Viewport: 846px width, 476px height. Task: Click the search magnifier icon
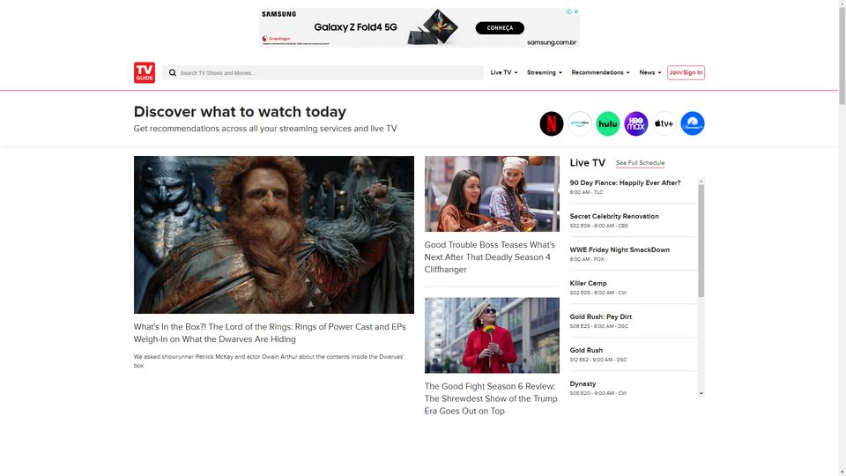pos(172,73)
